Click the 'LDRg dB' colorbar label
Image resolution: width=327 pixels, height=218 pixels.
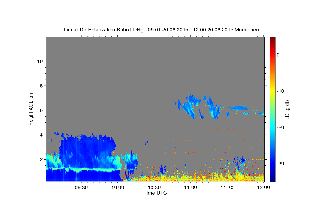point(287,110)
